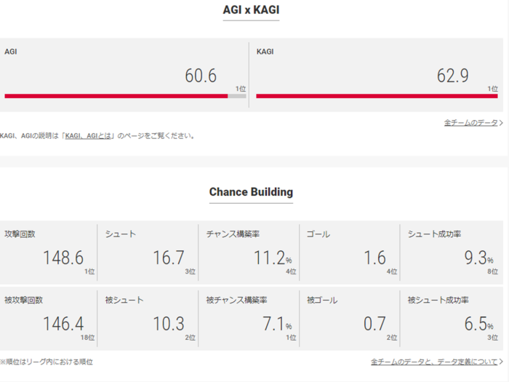Click the AGI red progress bar

[116, 95]
